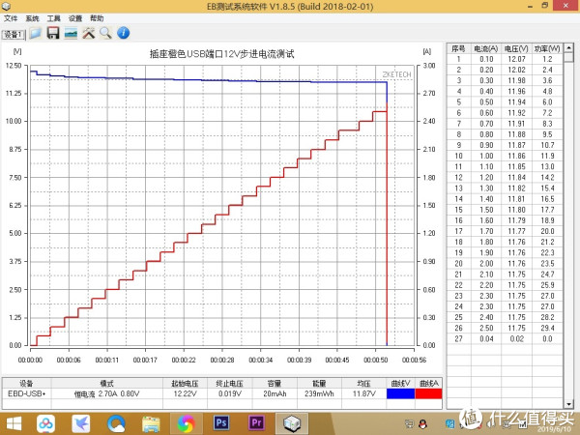Viewport: 580px width, 435px height.
Task: Click the blue info about icon
Action: [x=123, y=33]
